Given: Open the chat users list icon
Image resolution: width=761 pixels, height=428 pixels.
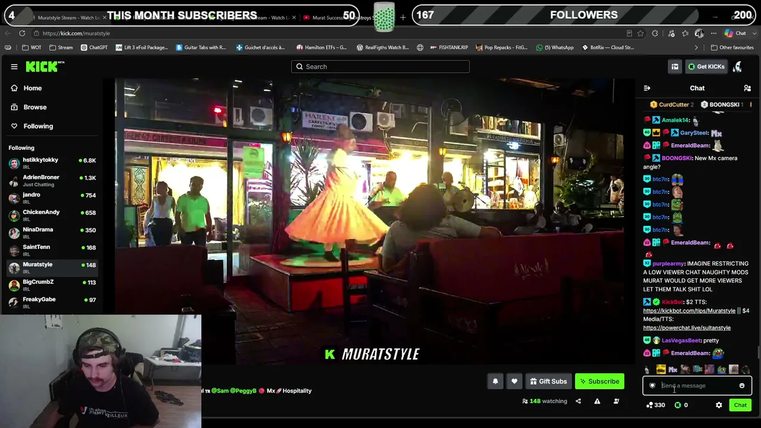Looking at the screenshot, I should tap(747, 88).
